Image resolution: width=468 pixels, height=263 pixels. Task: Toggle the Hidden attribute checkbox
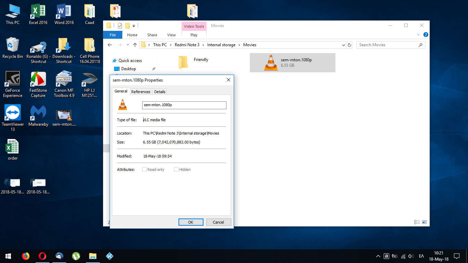click(x=176, y=170)
